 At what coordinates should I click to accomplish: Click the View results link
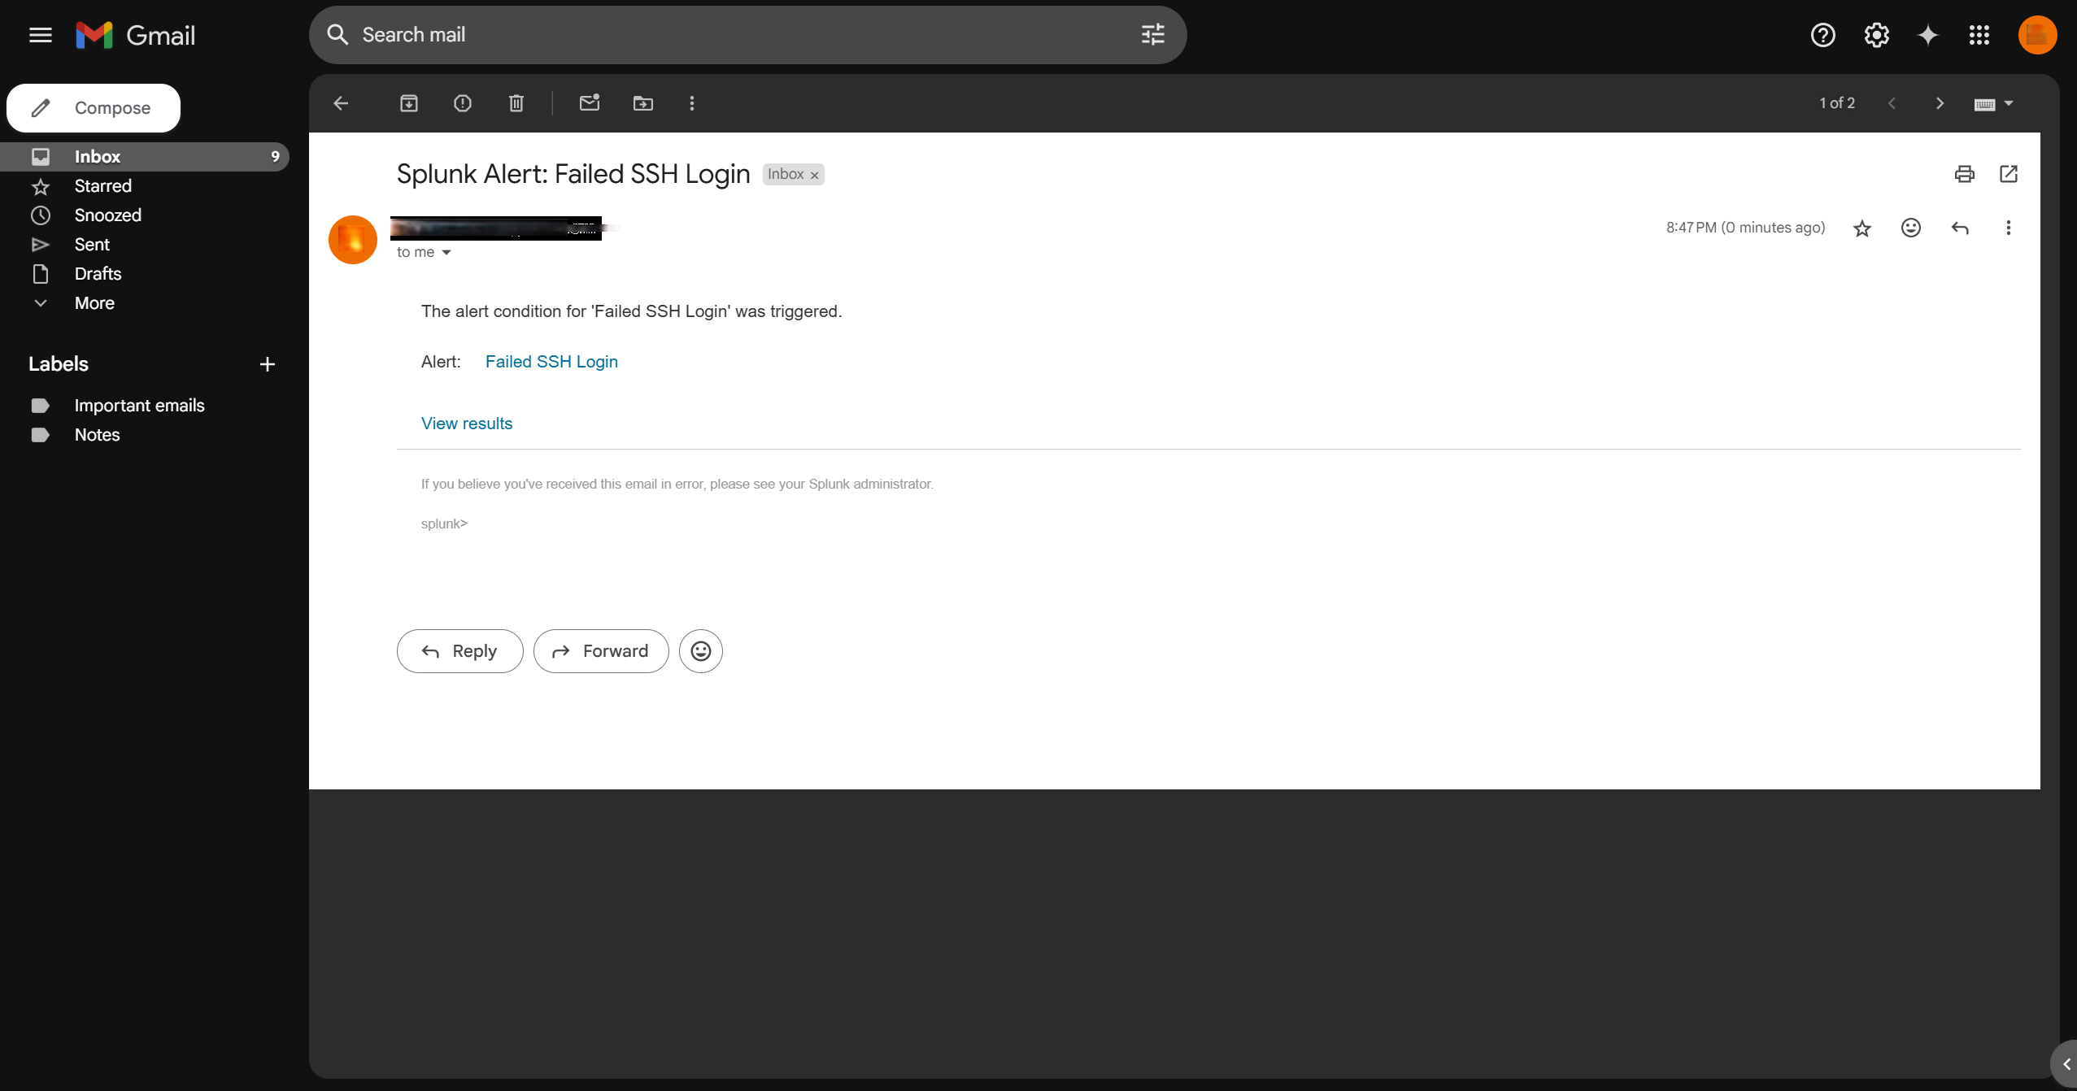click(x=467, y=424)
